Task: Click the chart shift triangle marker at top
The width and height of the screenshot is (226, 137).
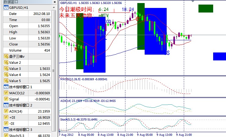Action: point(193,1)
